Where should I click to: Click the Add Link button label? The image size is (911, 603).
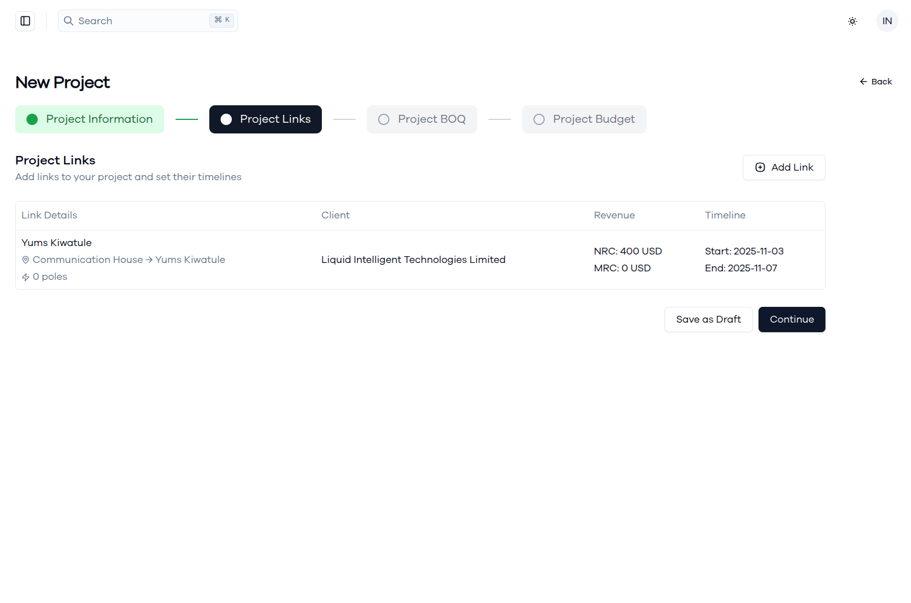tap(792, 167)
